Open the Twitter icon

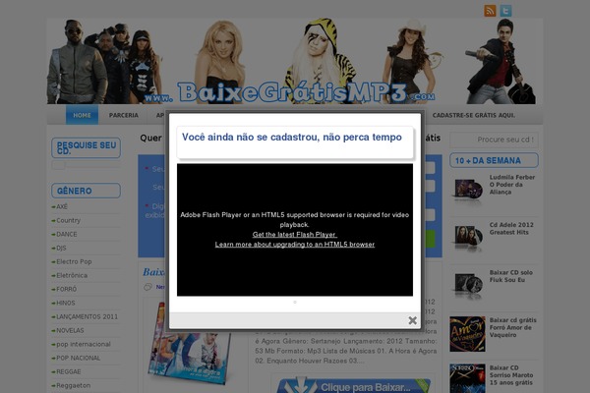(505, 11)
